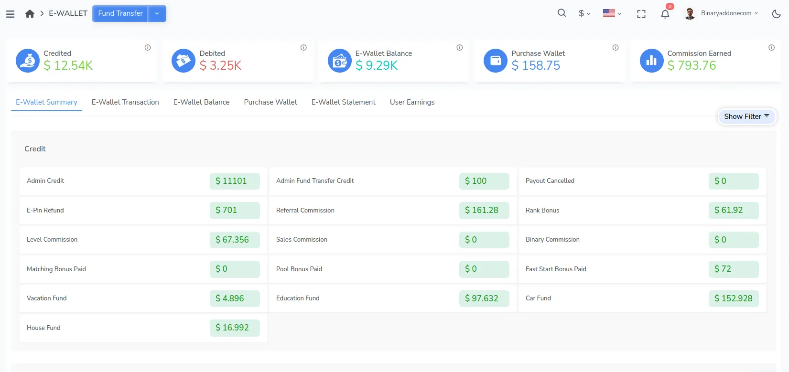The width and height of the screenshot is (789, 372).
Task: Click the Level Commission value $ 67.356
Action: pos(235,240)
